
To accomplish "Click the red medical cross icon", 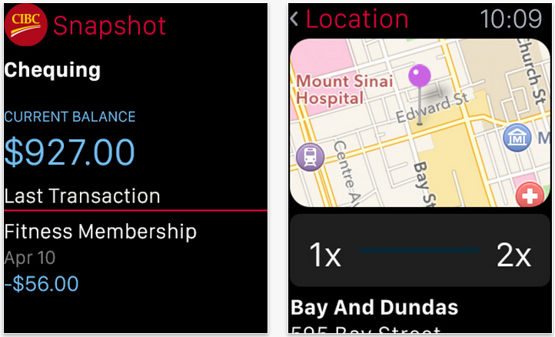I will [530, 197].
